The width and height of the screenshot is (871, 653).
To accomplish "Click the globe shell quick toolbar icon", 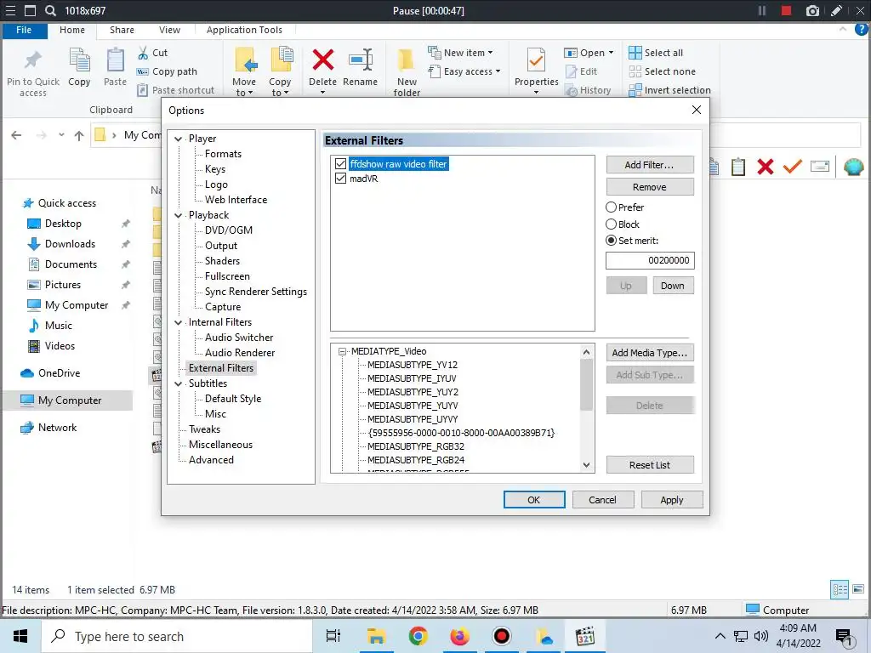I will click(x=853, y=167).
